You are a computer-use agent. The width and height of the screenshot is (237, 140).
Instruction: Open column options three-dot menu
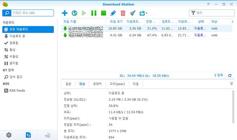232,22
